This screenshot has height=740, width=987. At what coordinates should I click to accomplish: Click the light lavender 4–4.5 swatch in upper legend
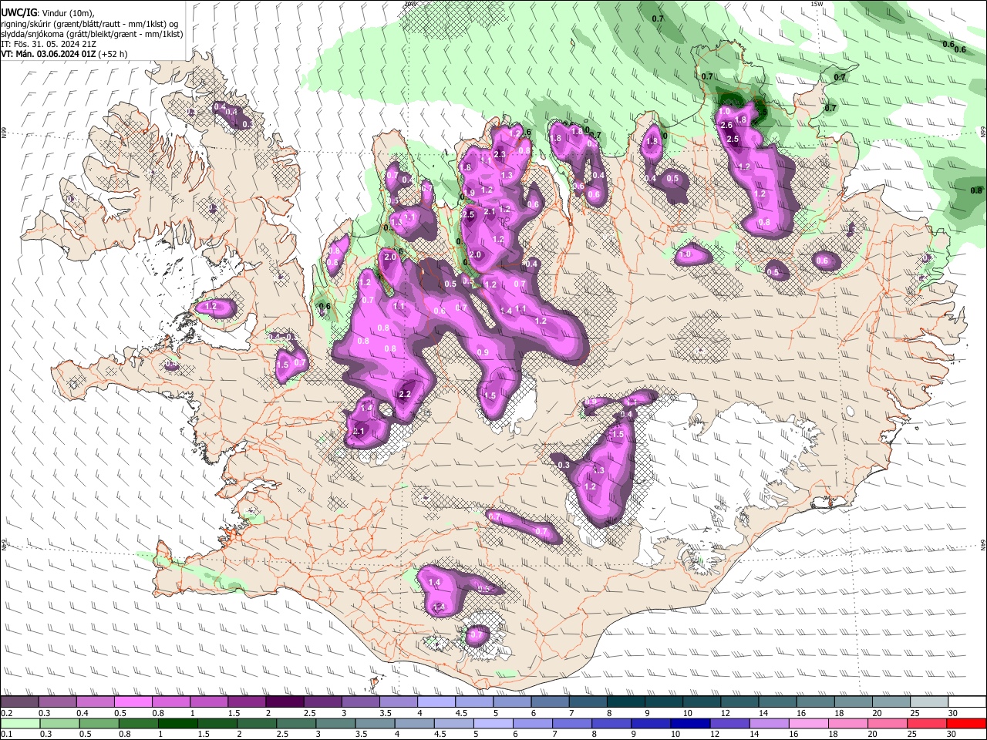click(436, 702)
